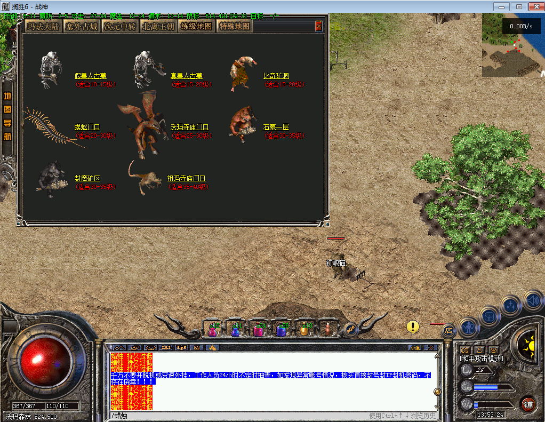Click the first chat toolbar mountain icon

(x=119, y=348)
